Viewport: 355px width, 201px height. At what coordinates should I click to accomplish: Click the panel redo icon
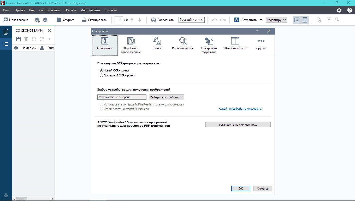click(x=42, y=39)
